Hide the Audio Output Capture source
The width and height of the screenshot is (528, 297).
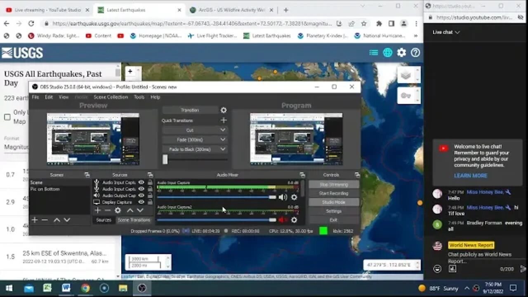coord(141,196)
